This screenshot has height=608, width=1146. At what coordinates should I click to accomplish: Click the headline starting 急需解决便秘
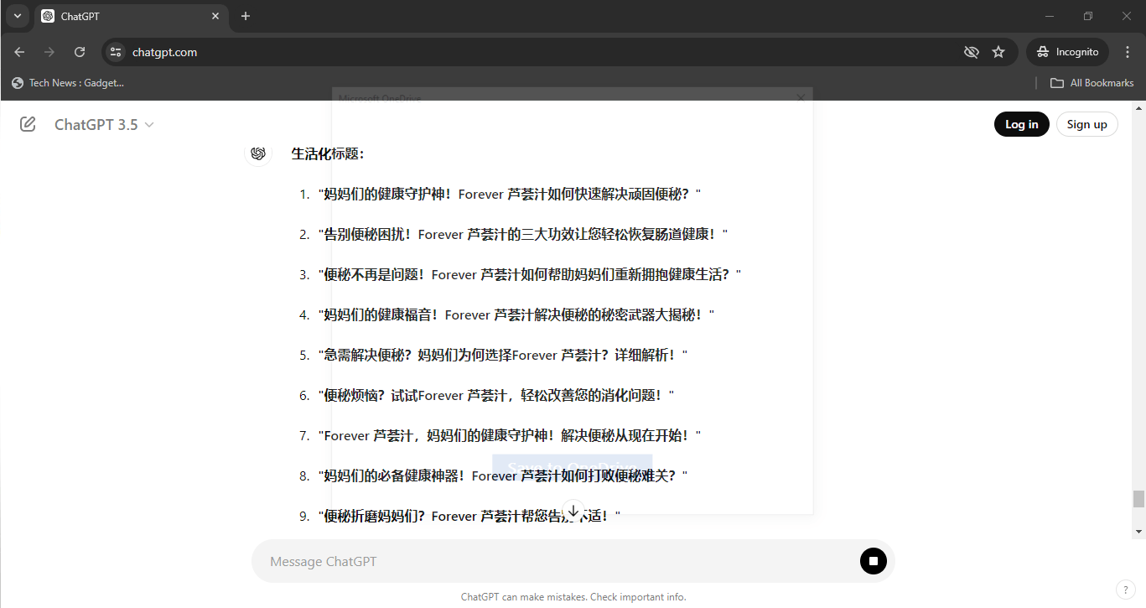[x=503, y=355]
